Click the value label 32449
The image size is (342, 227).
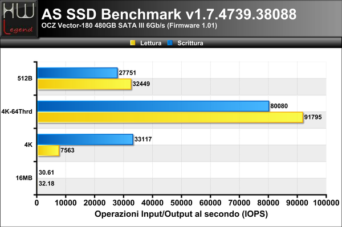(141, 84)
